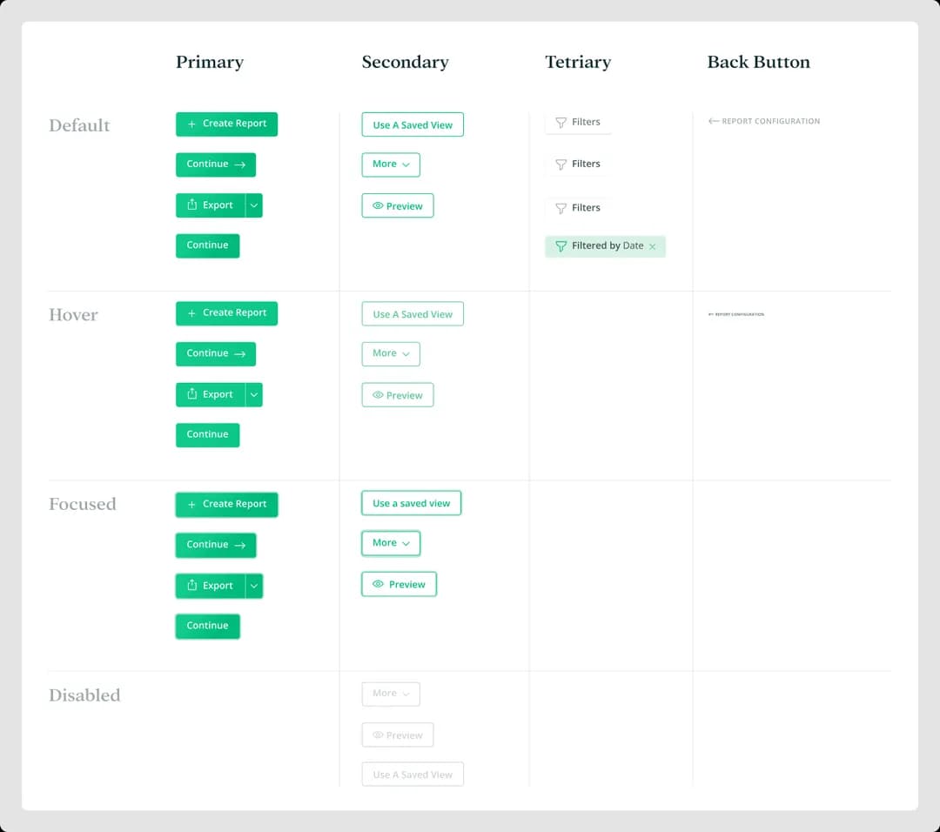
Task: Click the arrow icon in Default-row Continue button
Action: pos(239,164)
